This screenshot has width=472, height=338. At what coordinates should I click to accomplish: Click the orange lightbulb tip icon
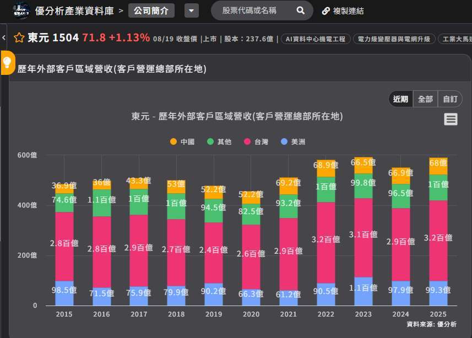click(x=8, y=62)
